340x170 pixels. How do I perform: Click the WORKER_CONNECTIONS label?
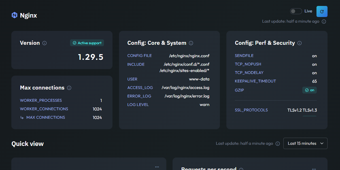pyautogui.click(x=44, y=109)
